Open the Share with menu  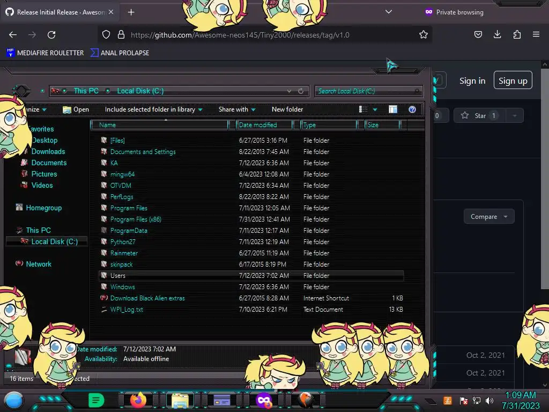point(237,109)
